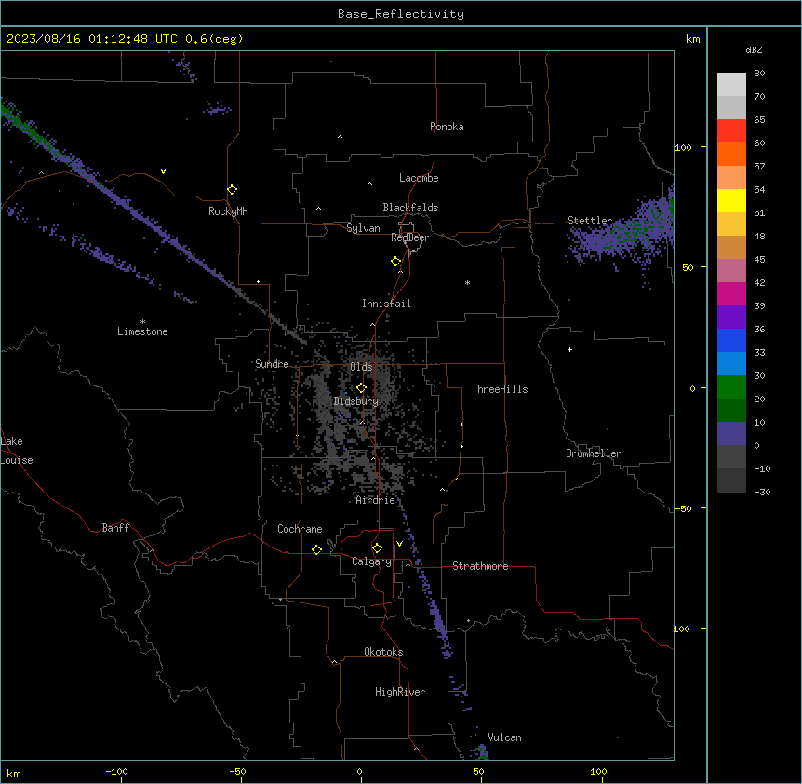
Task: Click the Drumheller town label
Action: coord(594,453)
